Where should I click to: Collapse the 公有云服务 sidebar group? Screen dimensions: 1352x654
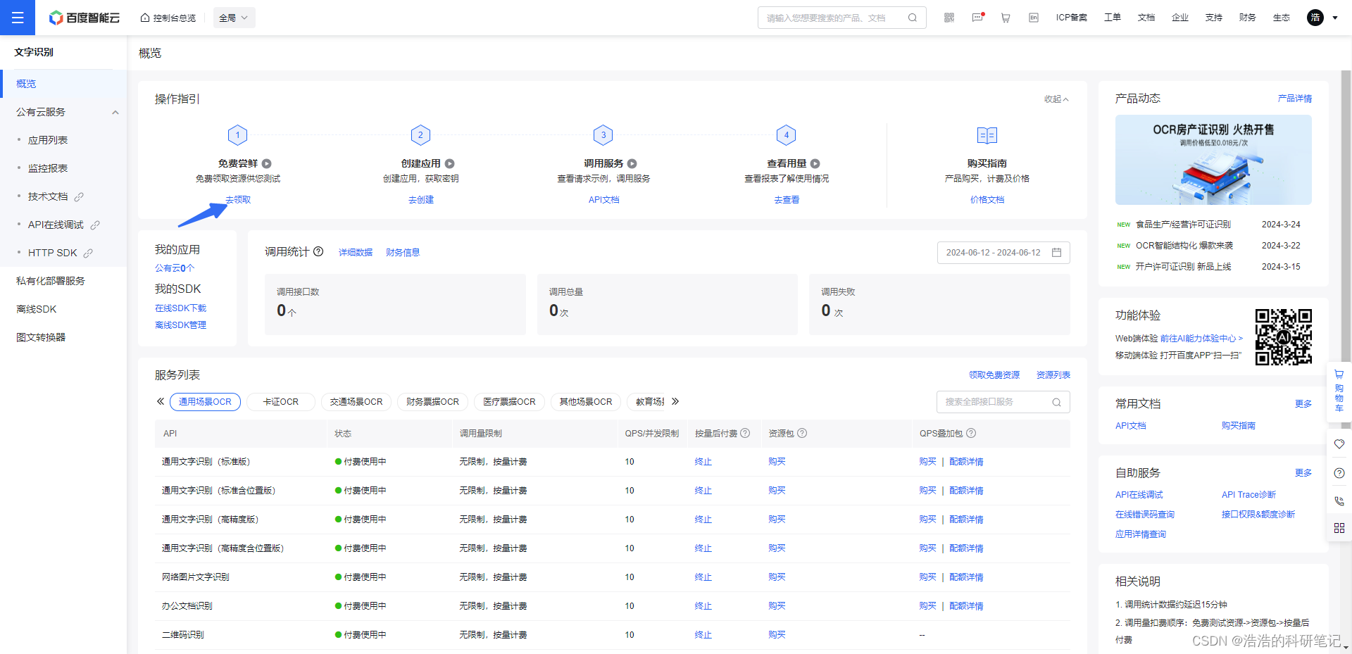pos(115,112)
